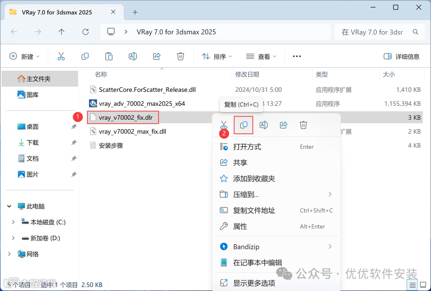The width and height of the screenshot is (431, 291).
Task: Click Copy icon in context menu
Action: pos(243,125)
